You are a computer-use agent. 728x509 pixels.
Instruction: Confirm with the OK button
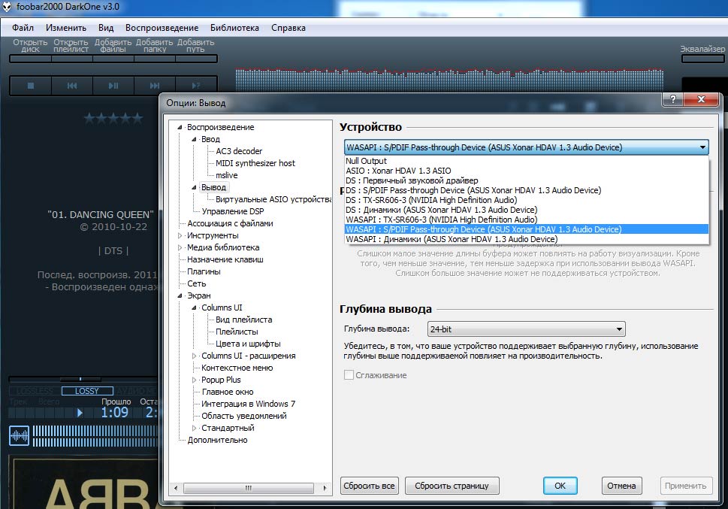560,486
